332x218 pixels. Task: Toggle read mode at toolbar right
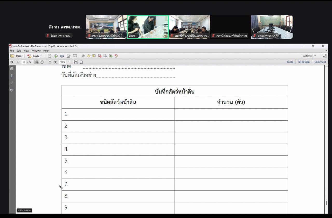point(324,56)
